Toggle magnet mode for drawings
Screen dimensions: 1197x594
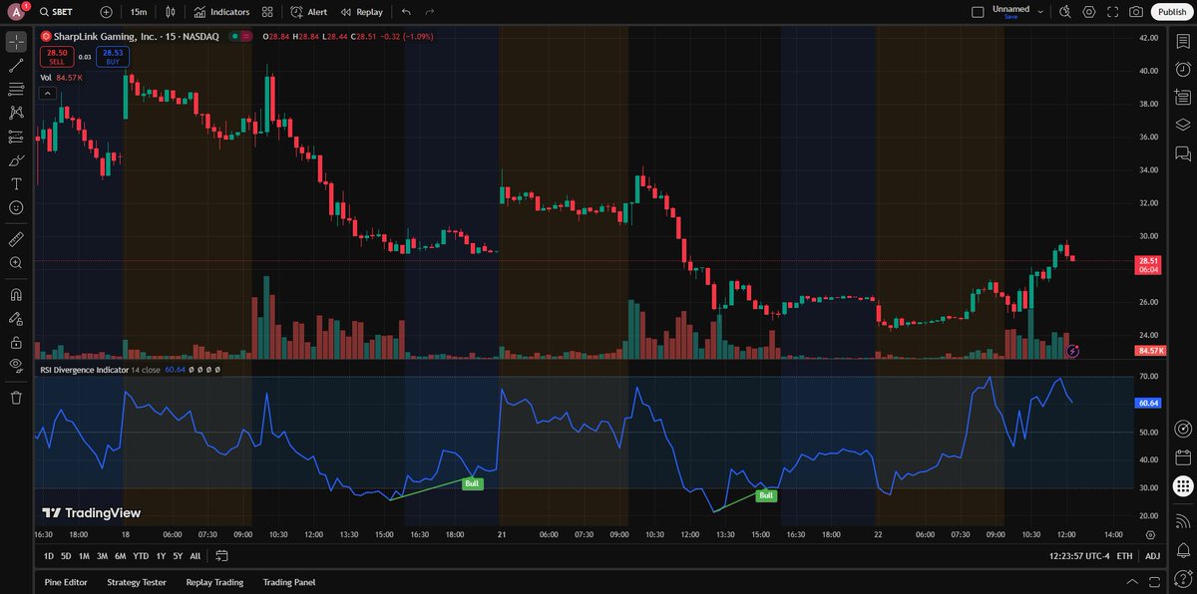click(16, 295)
